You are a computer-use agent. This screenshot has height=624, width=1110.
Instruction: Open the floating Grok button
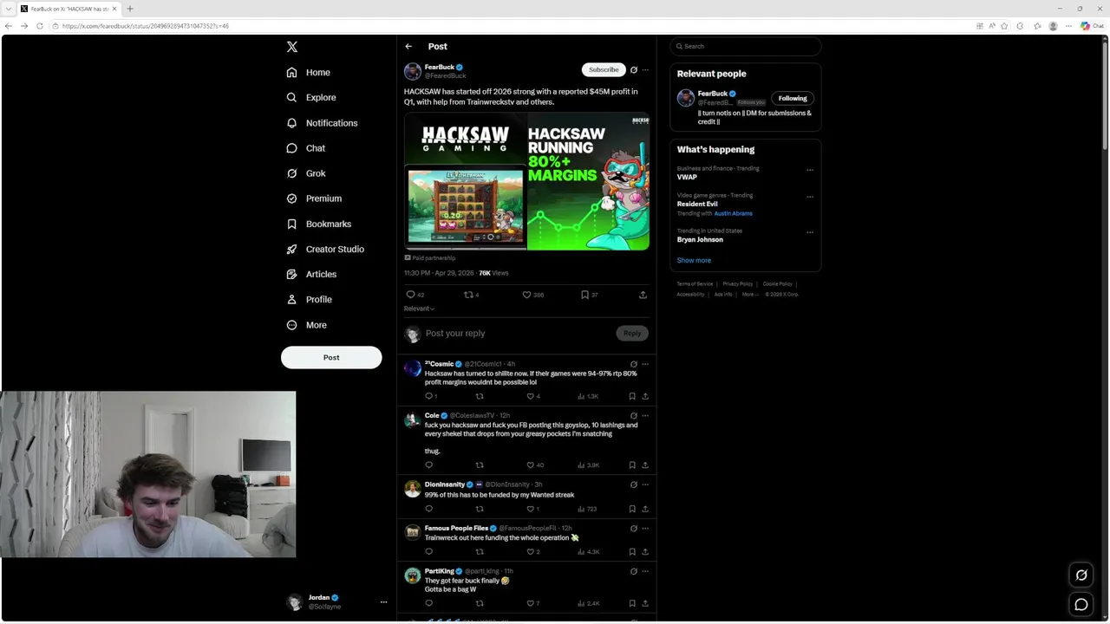coord(1081,575)
